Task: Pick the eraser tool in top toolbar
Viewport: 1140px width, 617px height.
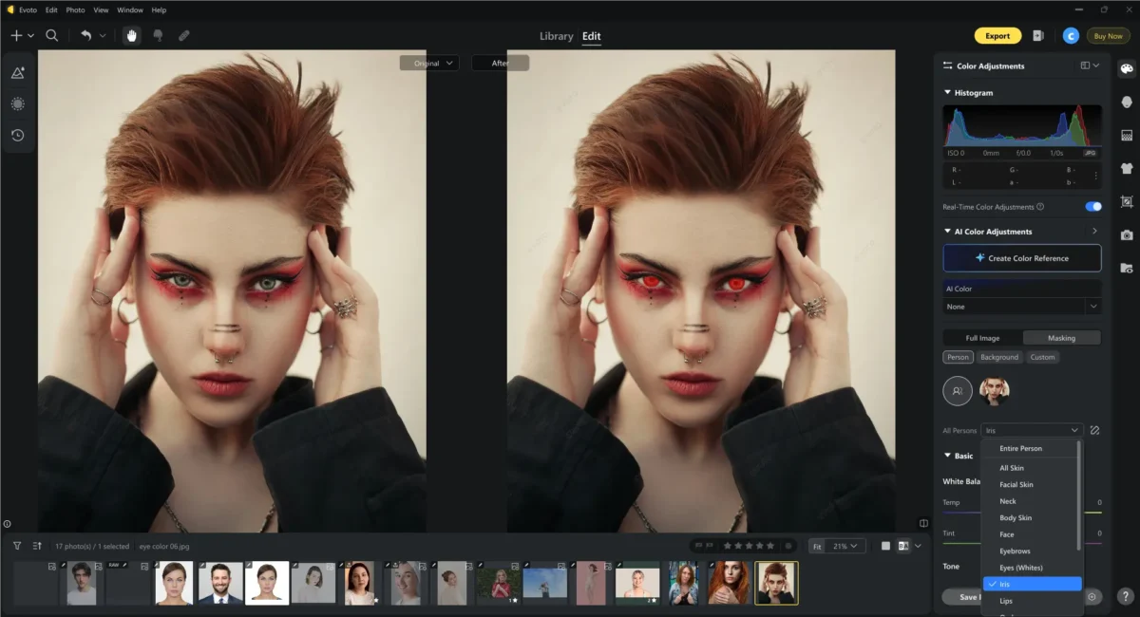Action: click(x=183, y=35)
